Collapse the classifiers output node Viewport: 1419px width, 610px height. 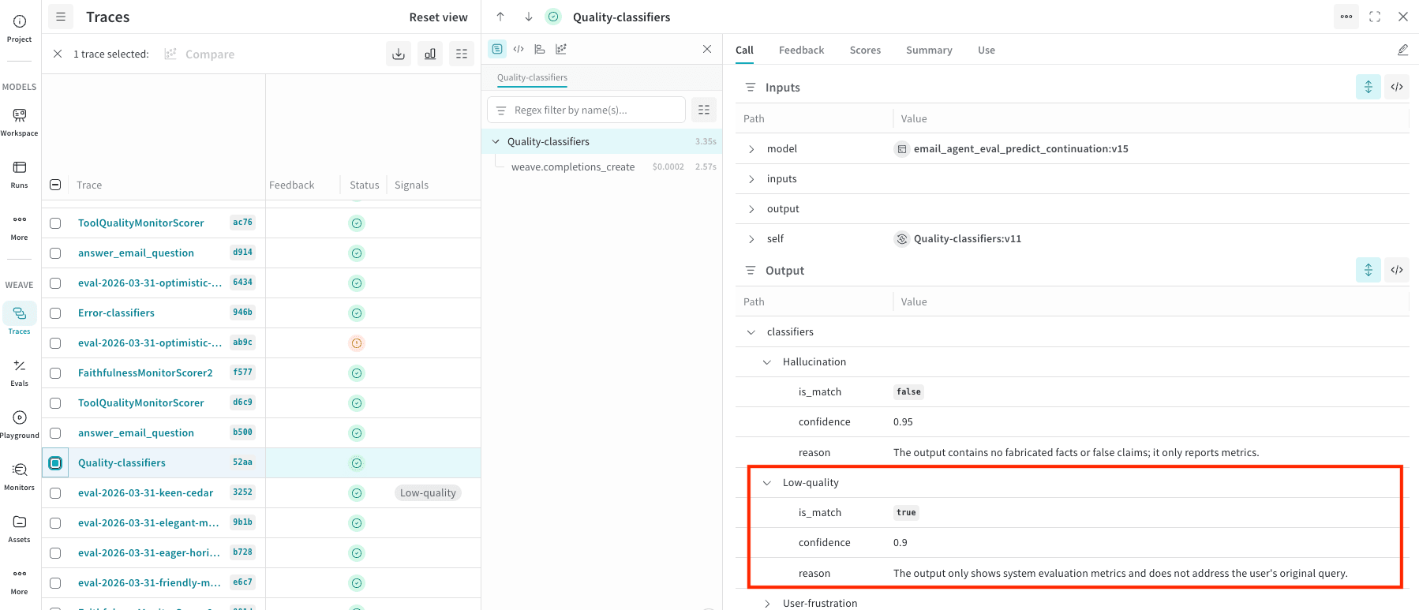[751, 332]
